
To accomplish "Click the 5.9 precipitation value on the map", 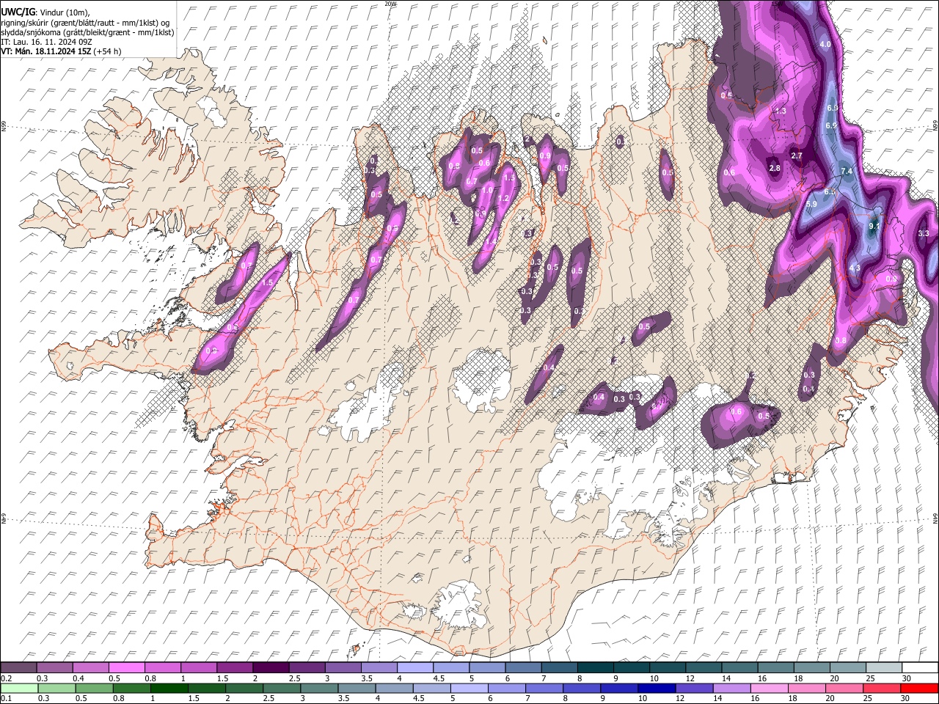I will 811,204.
